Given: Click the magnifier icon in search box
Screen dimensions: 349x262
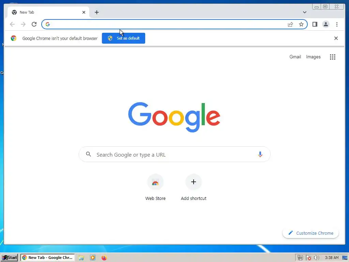Looking at the screenshot, I should point(89,154).
